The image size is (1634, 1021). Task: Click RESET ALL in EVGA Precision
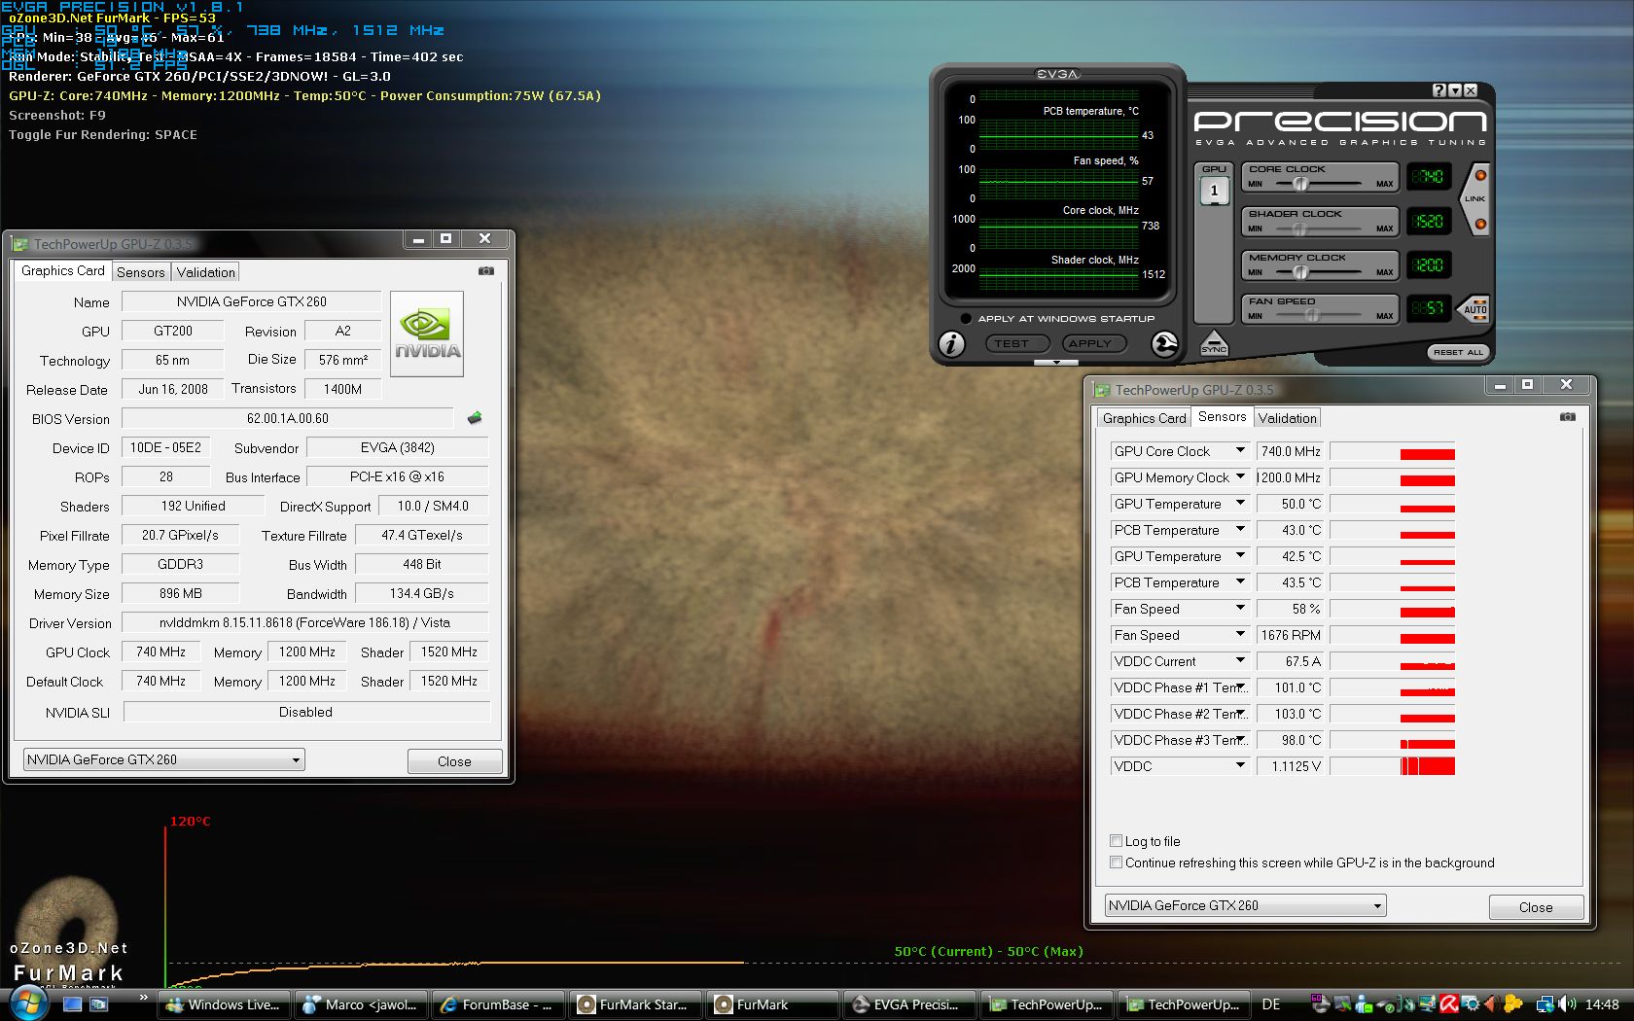(1458, 352)
